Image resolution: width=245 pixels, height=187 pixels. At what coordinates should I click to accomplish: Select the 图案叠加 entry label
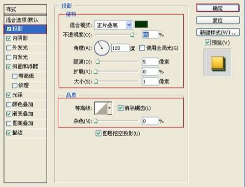23,123
